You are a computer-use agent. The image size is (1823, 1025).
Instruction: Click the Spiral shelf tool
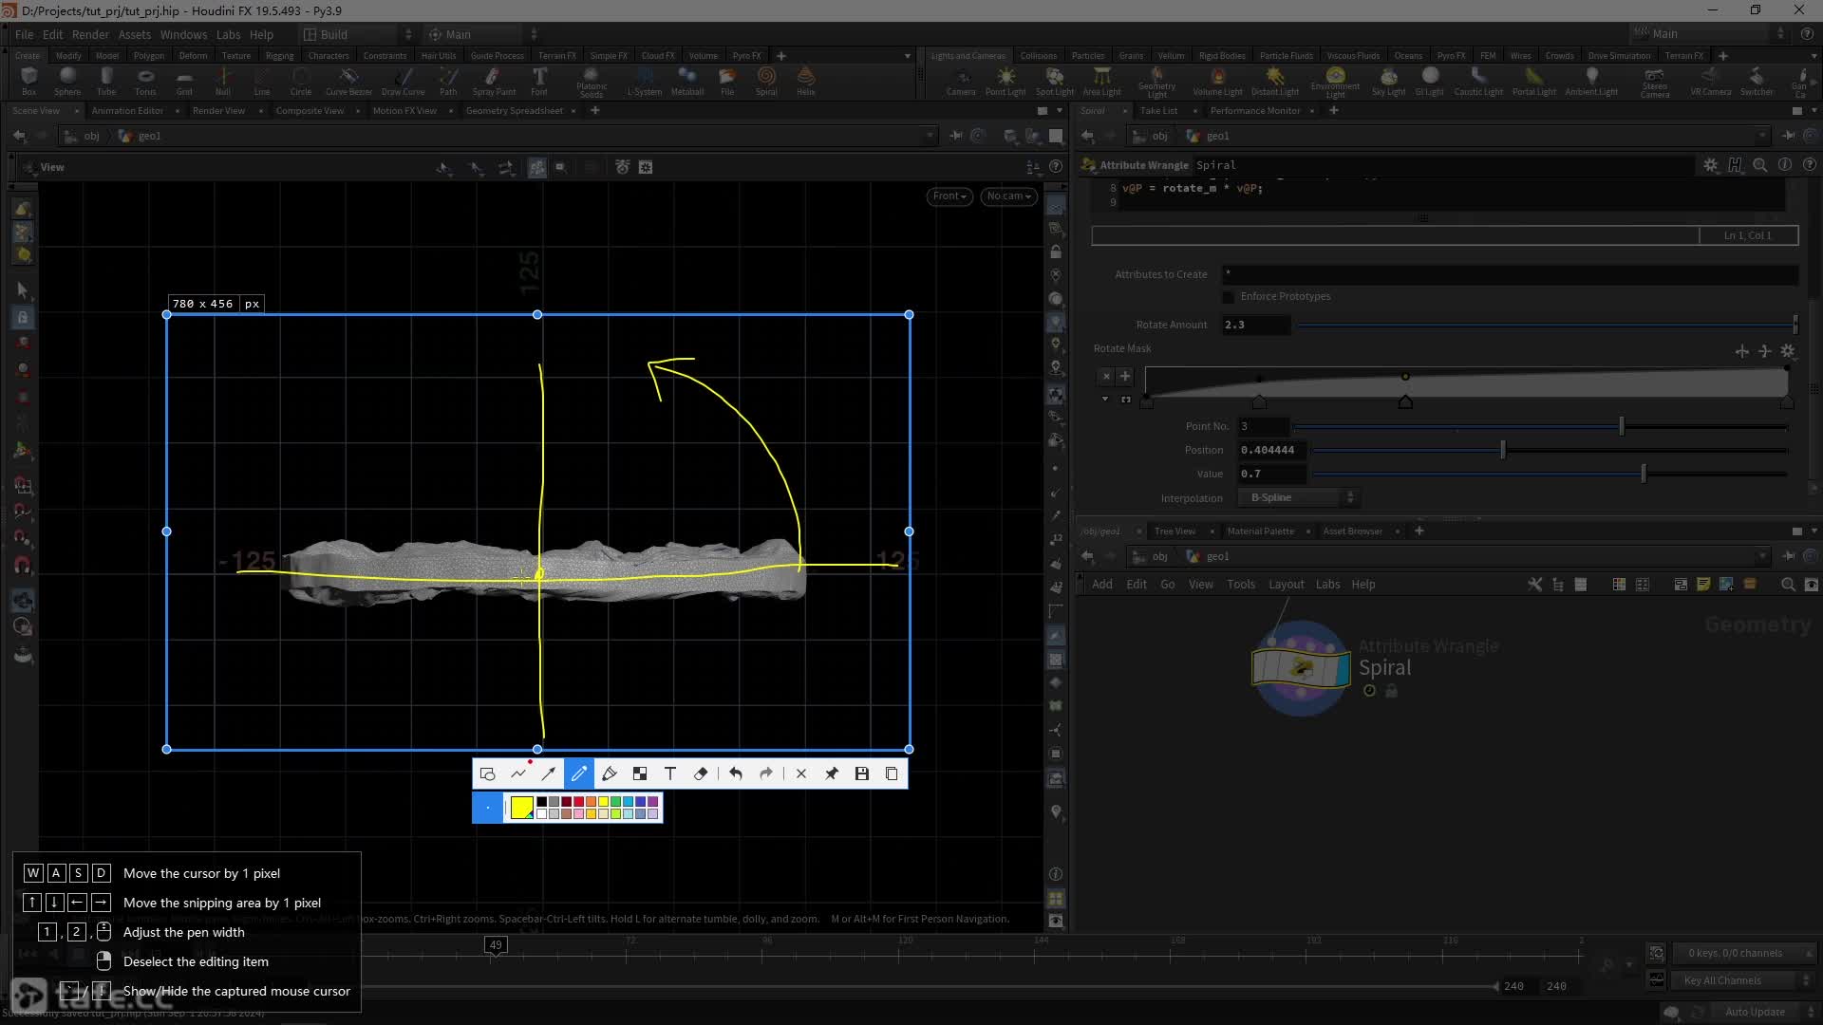tap(766, 81)
